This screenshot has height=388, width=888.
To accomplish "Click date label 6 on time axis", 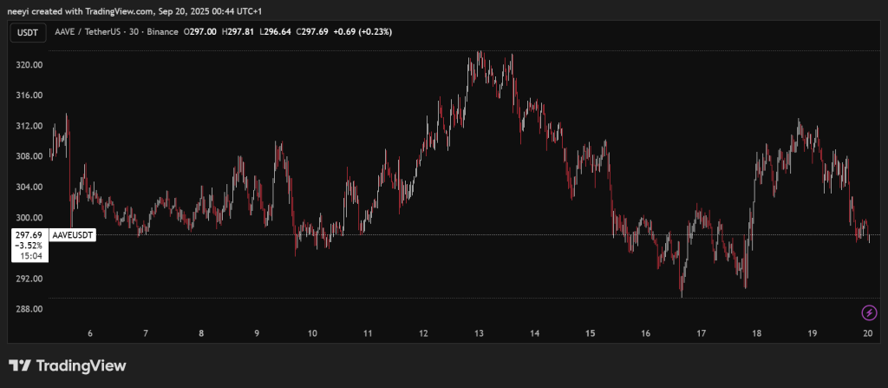I will tap(90, 334).
